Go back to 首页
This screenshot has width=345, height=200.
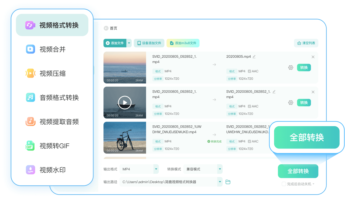pos(110,28)
